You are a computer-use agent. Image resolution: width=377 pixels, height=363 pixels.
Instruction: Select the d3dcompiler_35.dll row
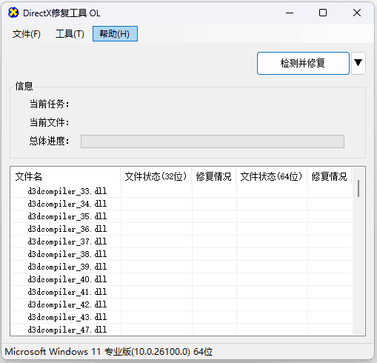point(181,216)
